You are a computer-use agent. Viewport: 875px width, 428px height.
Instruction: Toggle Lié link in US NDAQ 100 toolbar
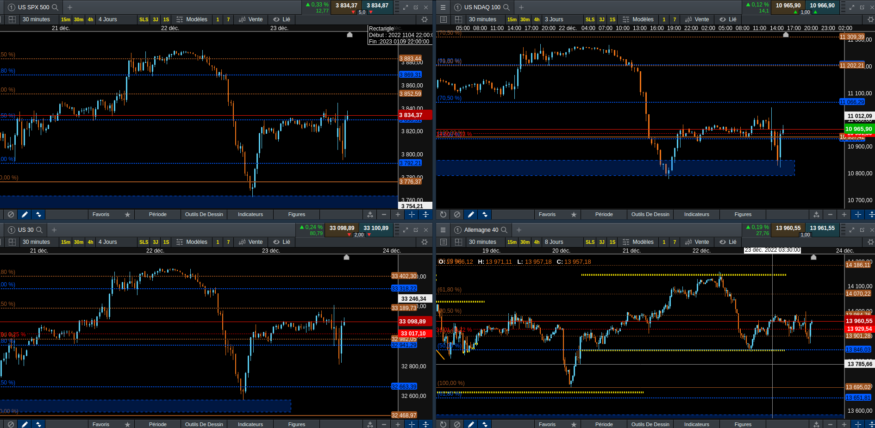pos(728,19)
